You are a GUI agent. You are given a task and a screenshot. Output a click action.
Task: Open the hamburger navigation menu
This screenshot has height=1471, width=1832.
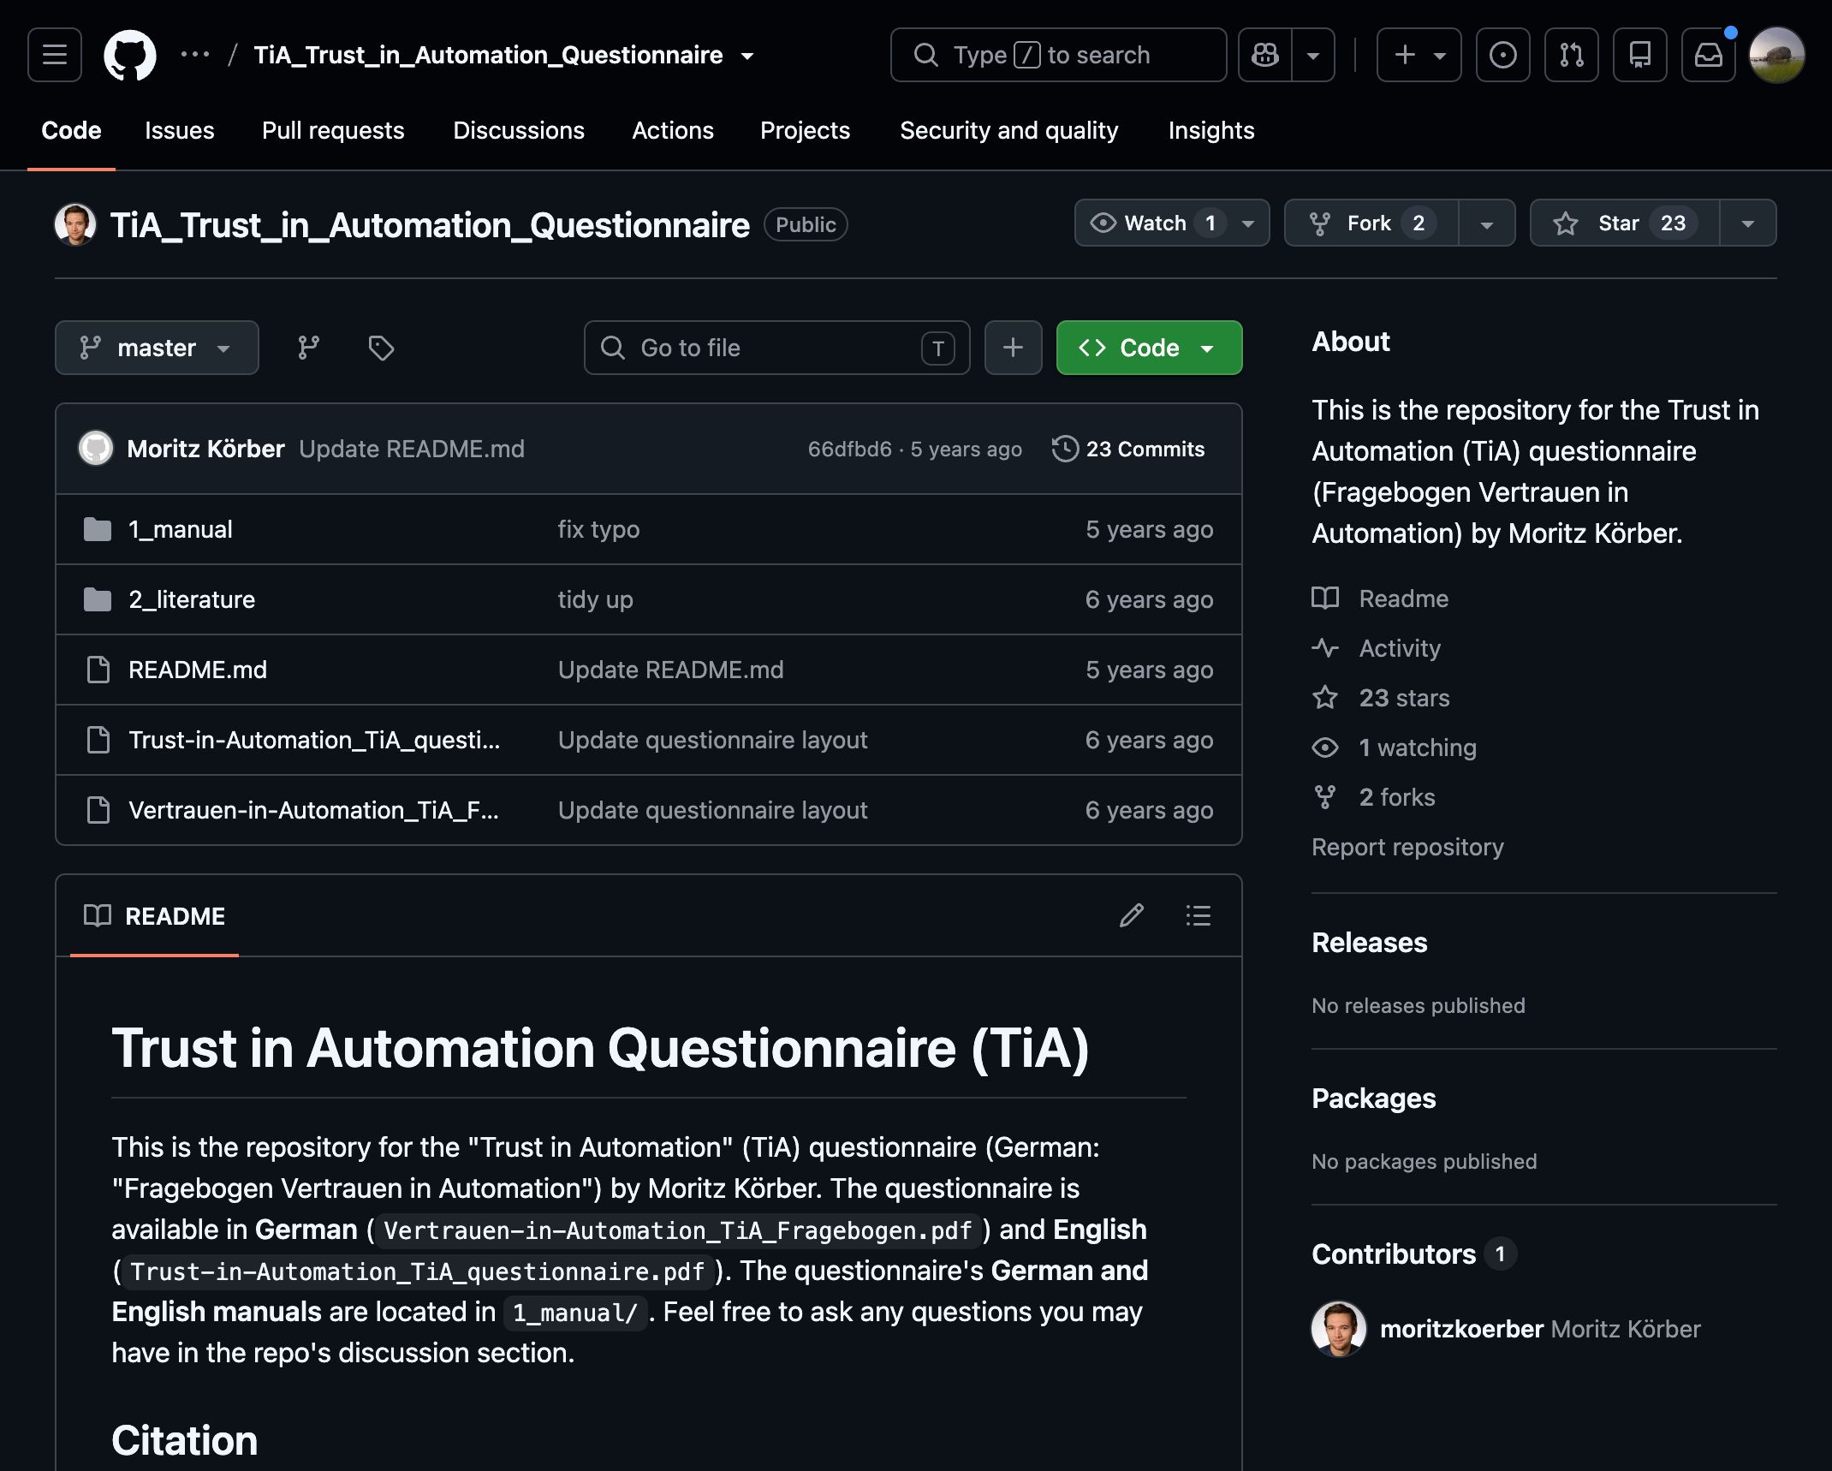coord(55,55)
